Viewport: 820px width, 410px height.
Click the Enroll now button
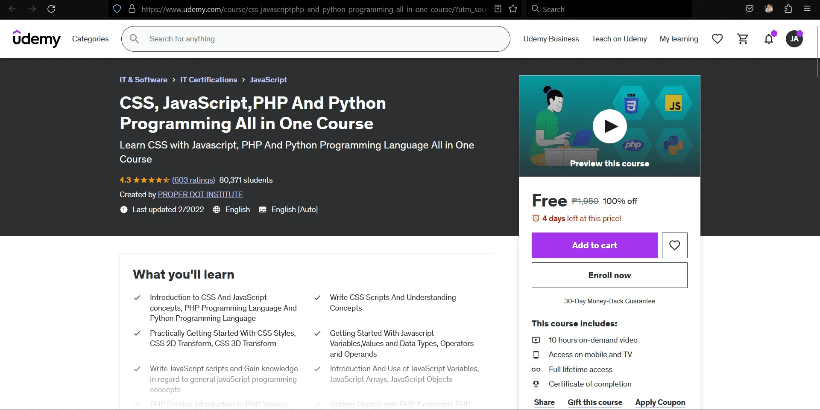point(609,275)
